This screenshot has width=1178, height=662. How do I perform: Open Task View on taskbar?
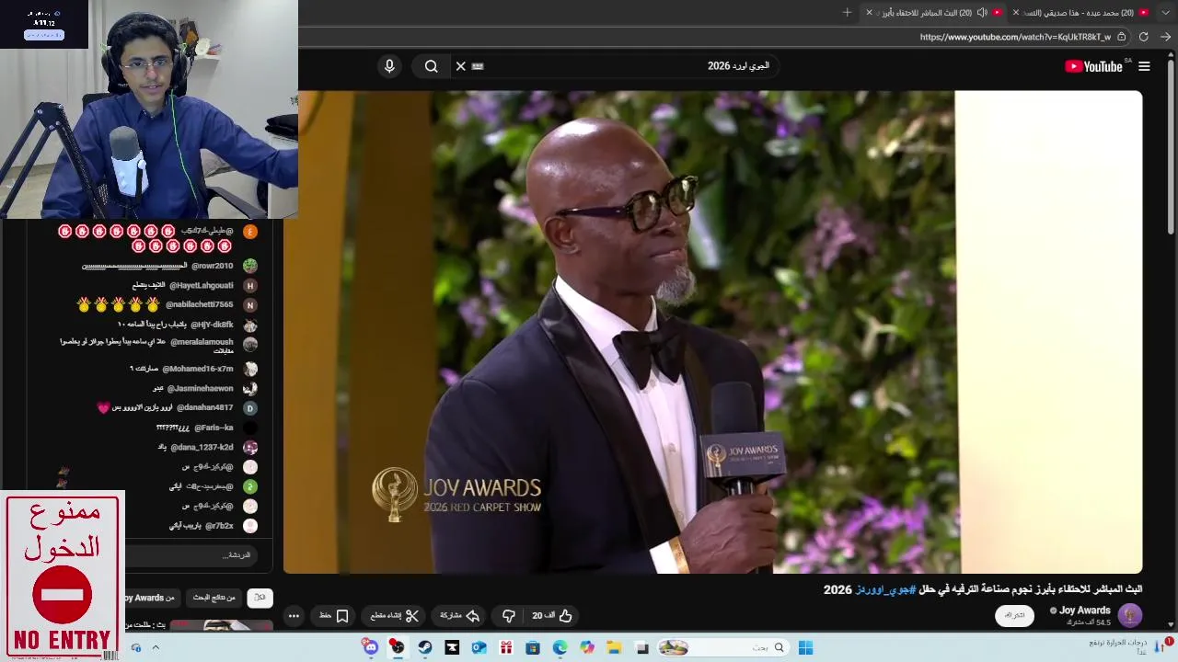pyautogui.click(x=641, y=647)
